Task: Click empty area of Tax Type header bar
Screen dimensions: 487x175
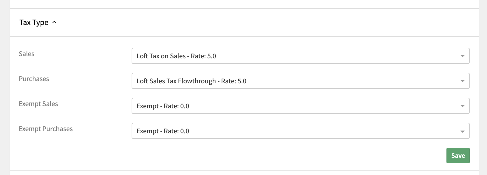Action: 250,22
